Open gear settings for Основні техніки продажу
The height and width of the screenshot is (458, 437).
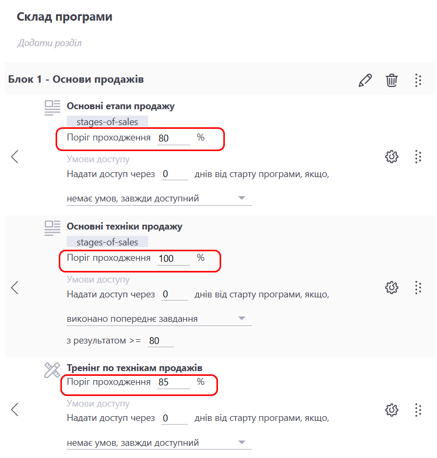click(392, 287)
